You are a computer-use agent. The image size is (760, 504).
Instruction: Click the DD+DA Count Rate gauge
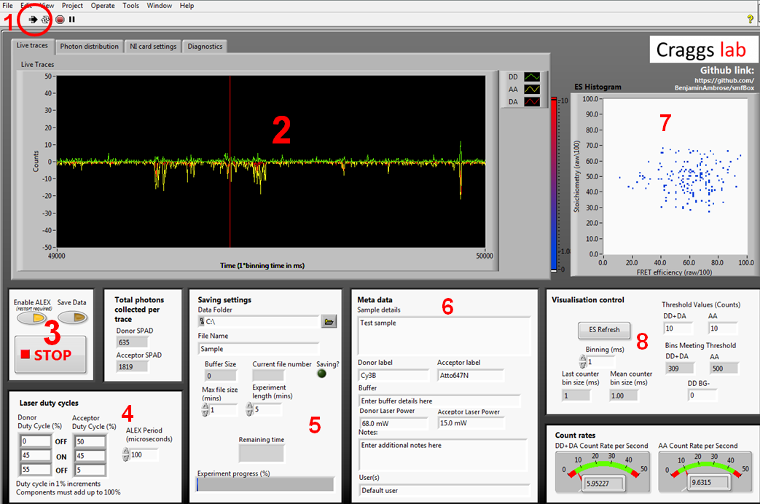click(604, 473)
